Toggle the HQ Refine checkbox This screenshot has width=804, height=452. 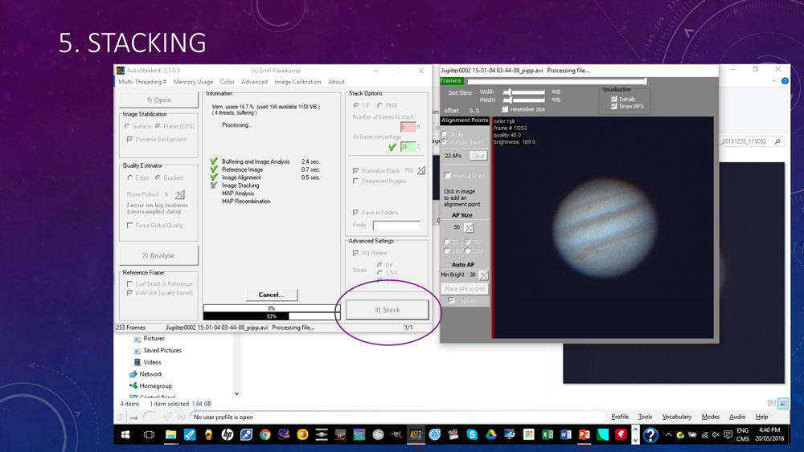355,253
